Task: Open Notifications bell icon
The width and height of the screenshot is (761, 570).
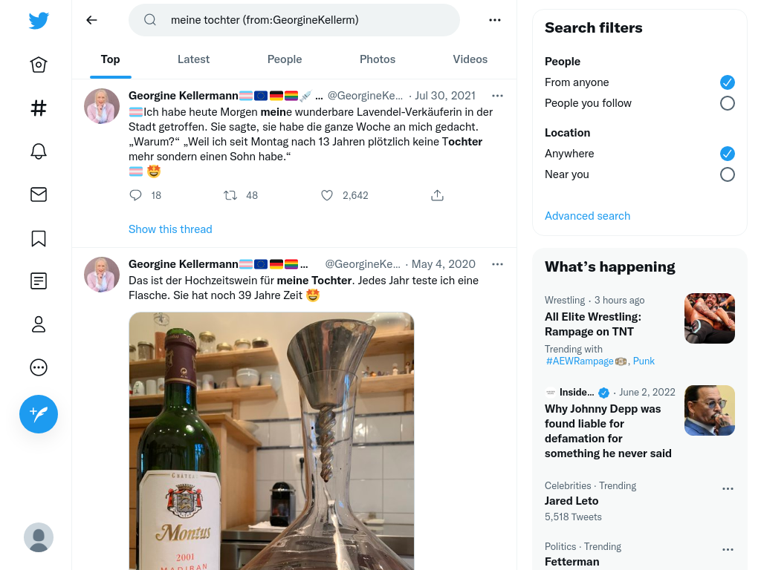Action: point(39,151)
